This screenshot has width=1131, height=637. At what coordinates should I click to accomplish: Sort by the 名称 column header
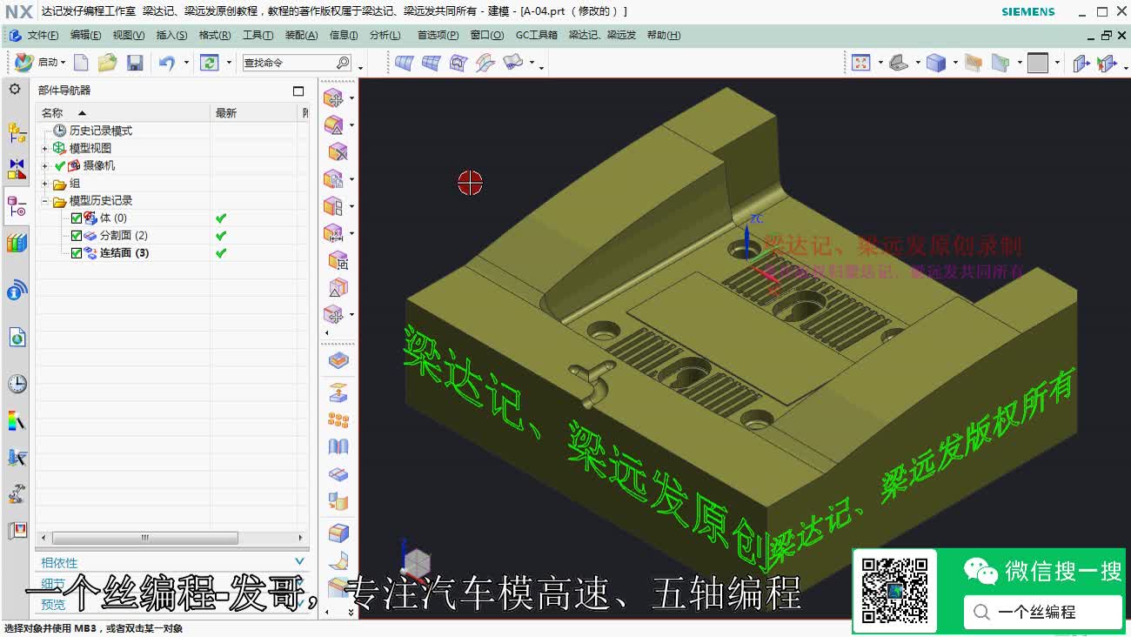(x=123, y=113)
